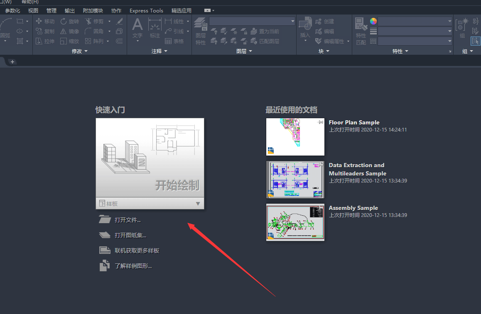Select the Stretch (拉伸) tool

45,41
